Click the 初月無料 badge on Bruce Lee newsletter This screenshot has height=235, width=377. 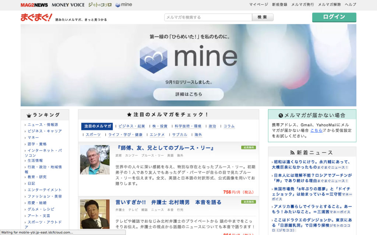[x=249, y=148]
